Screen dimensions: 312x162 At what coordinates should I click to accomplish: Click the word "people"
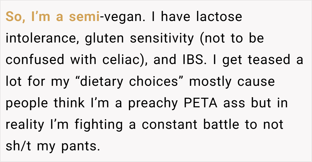[x=27, y=103]
